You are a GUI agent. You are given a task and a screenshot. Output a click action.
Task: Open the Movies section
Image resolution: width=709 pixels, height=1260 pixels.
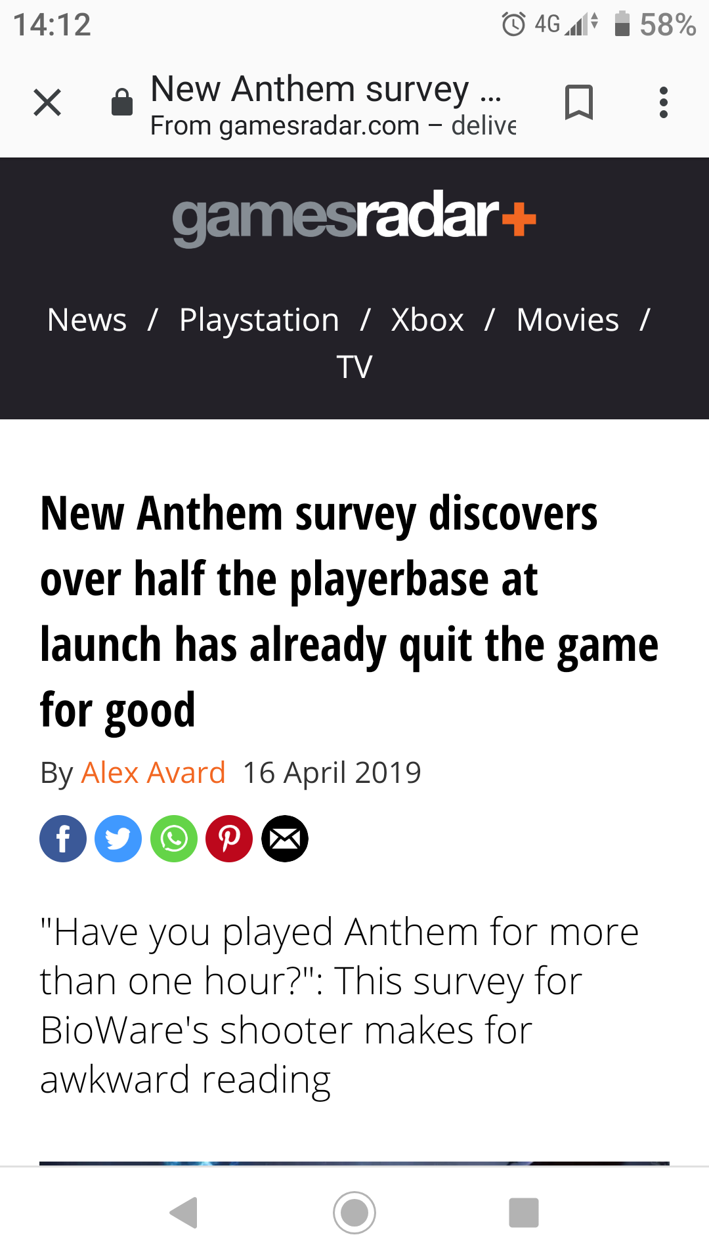click(568, 320)
